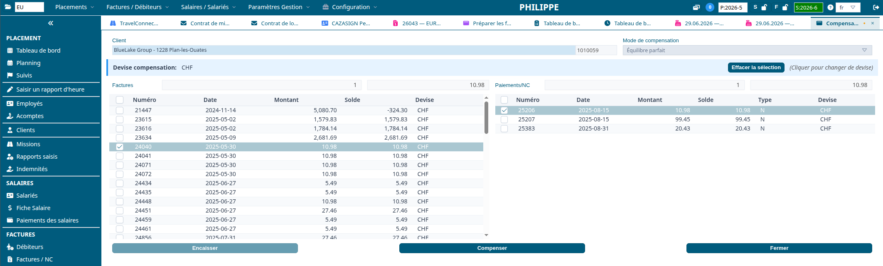Open the Salaires / Salariés menu
The width and height of the screenshot is (883, 266).
pos(209,7)
